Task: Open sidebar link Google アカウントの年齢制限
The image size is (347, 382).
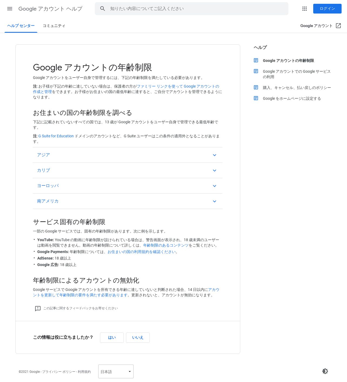Action: pyautogui.click(x=288, y=61)
